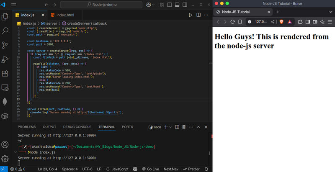Screen dimensions: 335x172
Task: Open the Brave extensions puzzle icon
Action: pyautogui.click(x=300, y=22)
